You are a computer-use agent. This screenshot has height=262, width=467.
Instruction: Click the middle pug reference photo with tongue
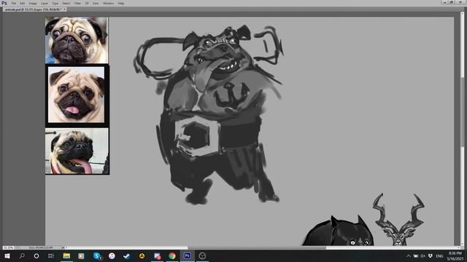77,95
